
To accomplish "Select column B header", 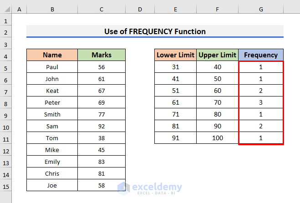I will pos(52,9).
